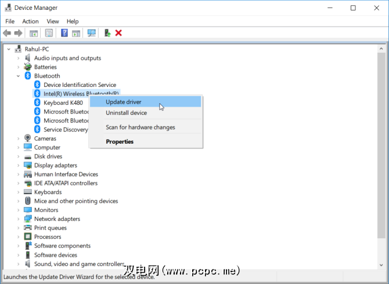Select the Human Interface Devices label
The image size is (389, 284).
click(x=66, y=174)
